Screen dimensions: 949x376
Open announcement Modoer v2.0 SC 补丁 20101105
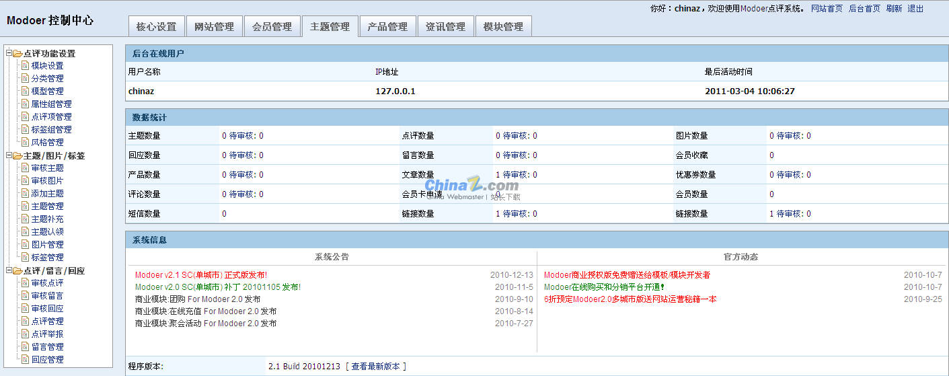tap(218, 287)
